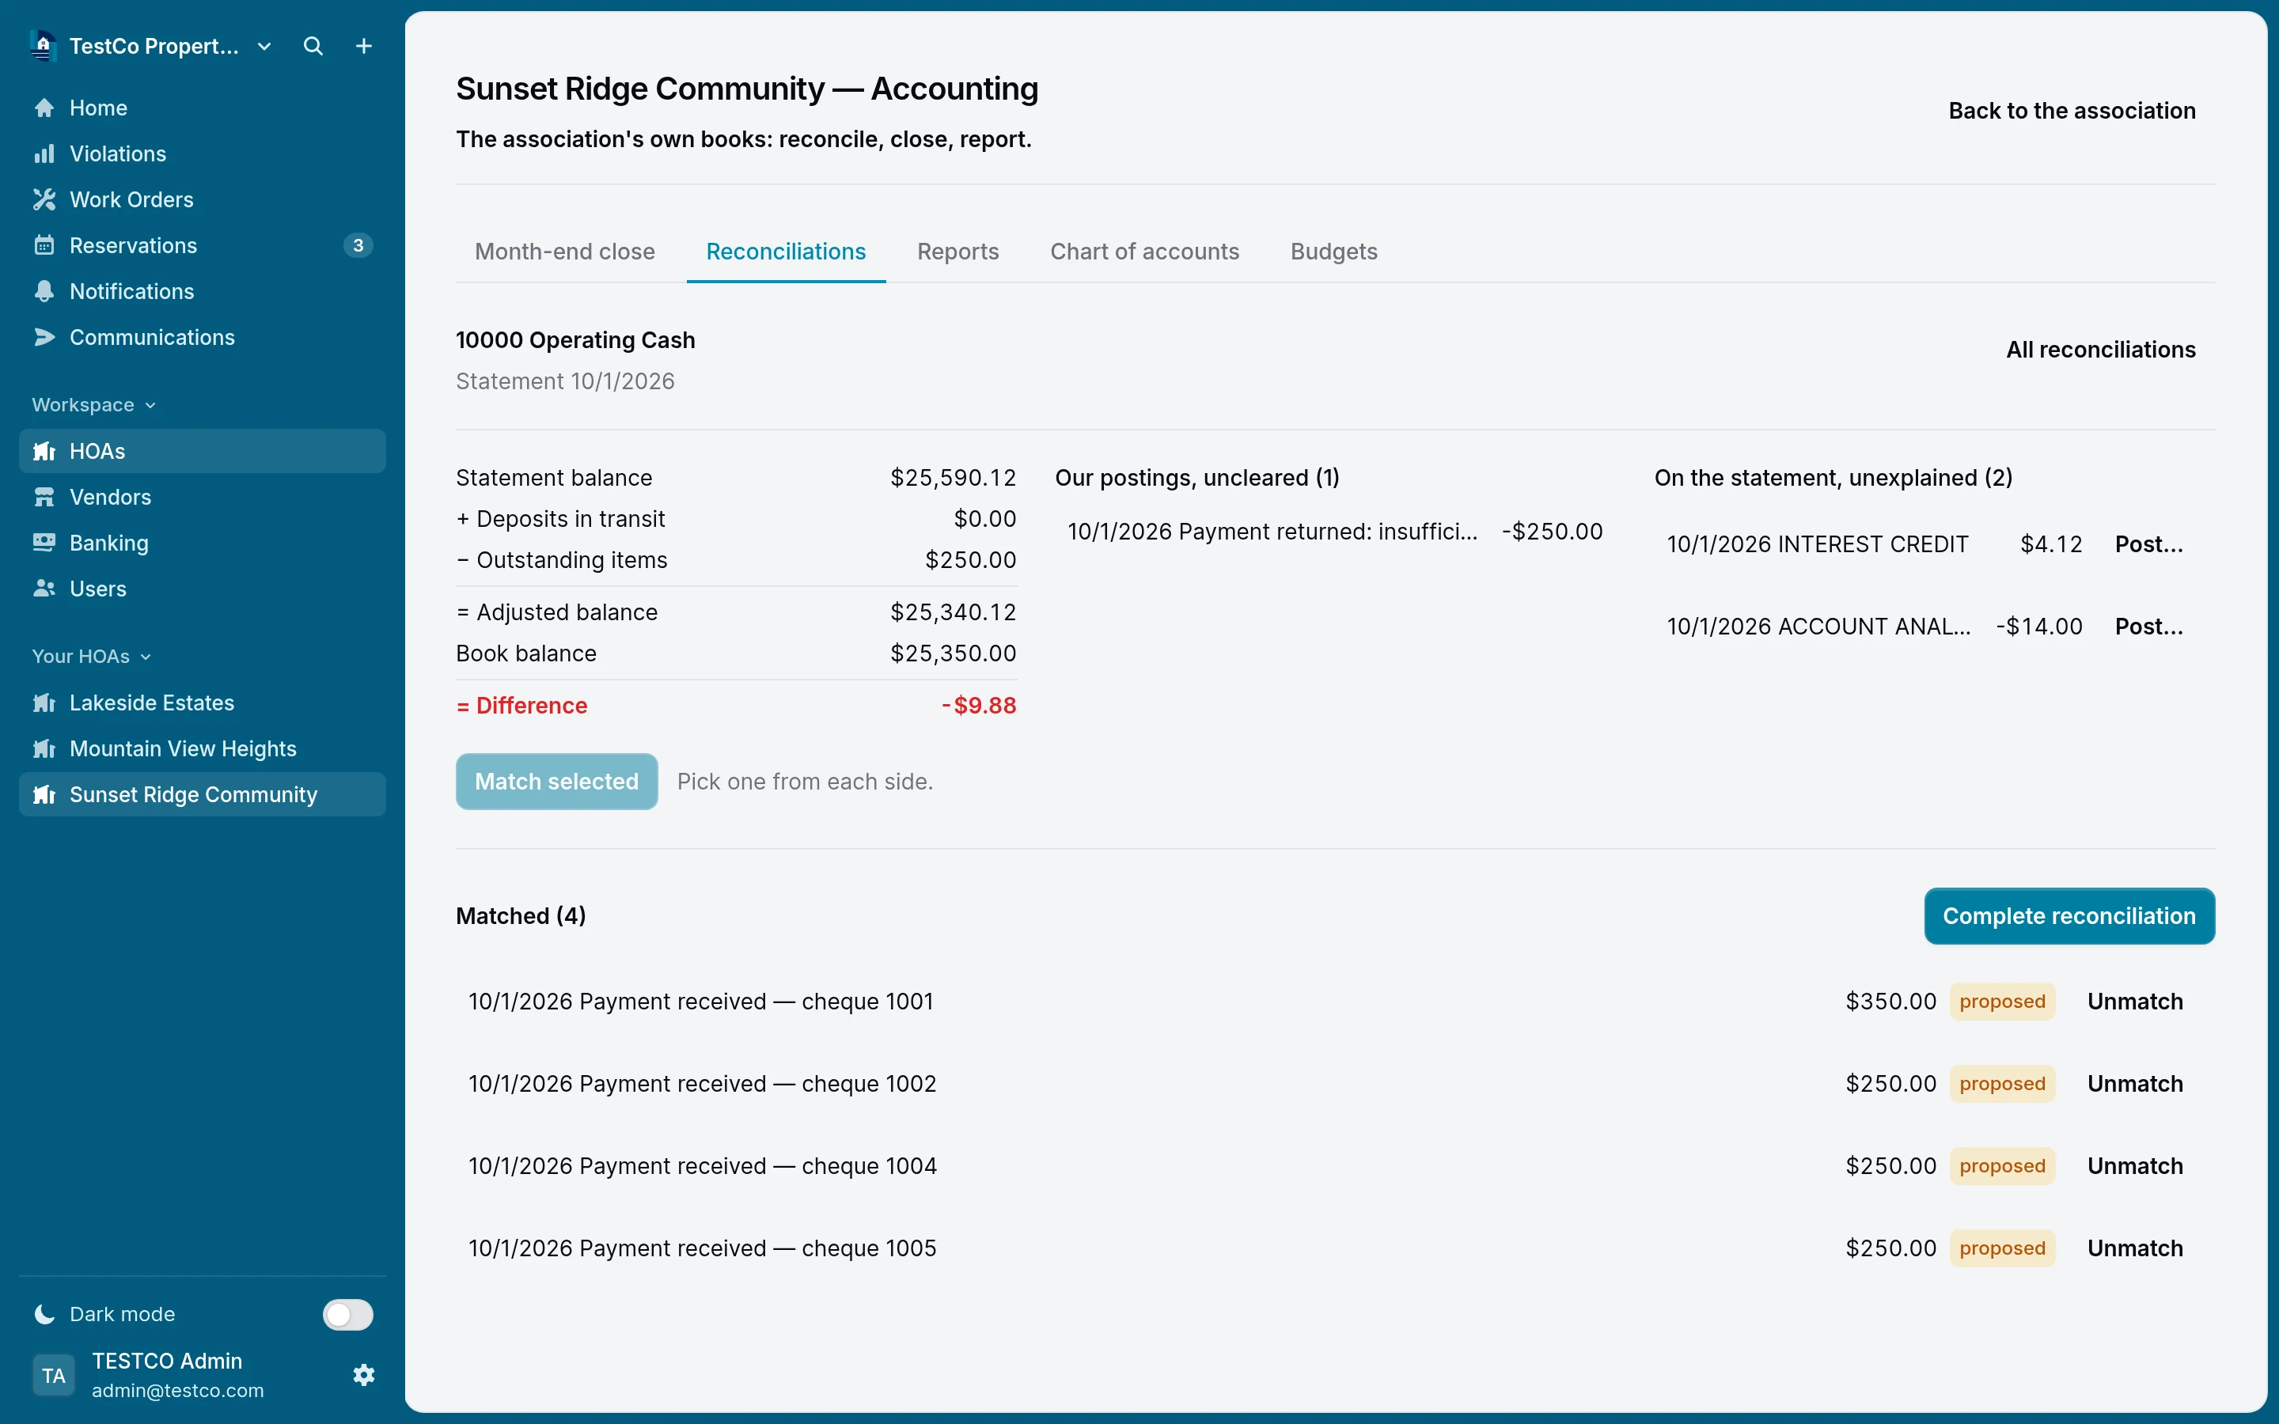2279x1424 pixels.
Task: Click the HOAs building icon
Action: [x=44, y=451]
